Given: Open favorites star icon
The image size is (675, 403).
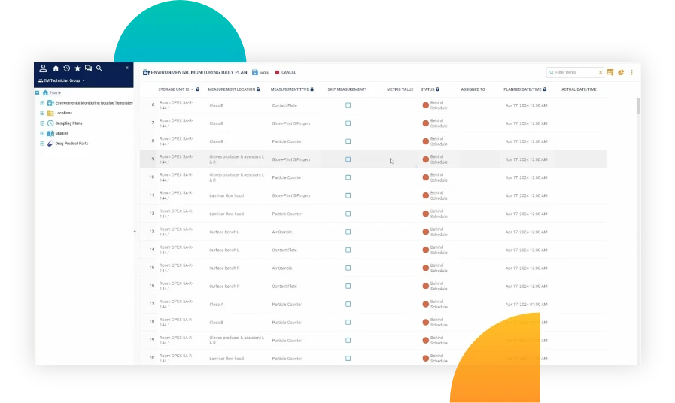Looking at the screenshot, I should 78,68.
